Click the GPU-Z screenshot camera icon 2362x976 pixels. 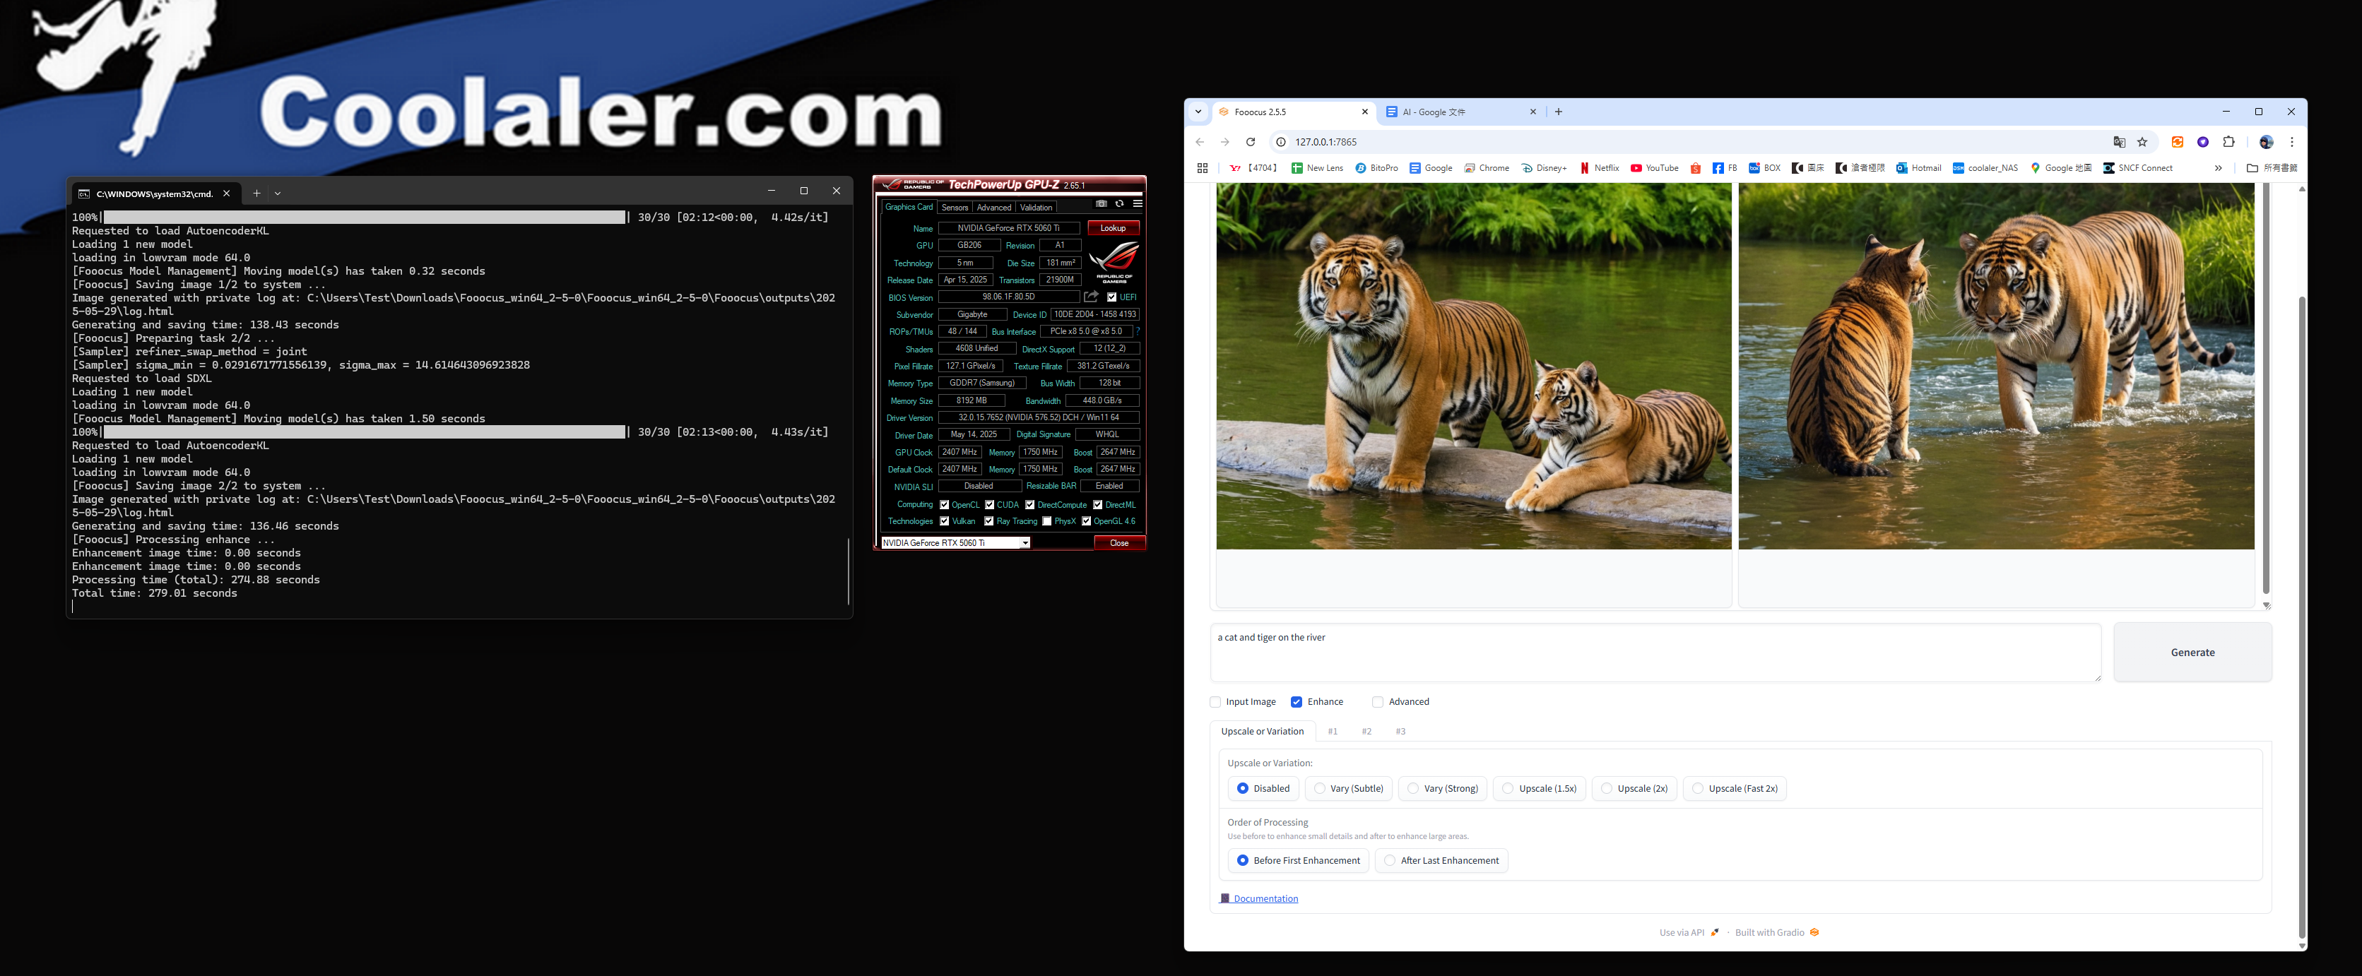pyautogui.click(x=1102, y=203)
